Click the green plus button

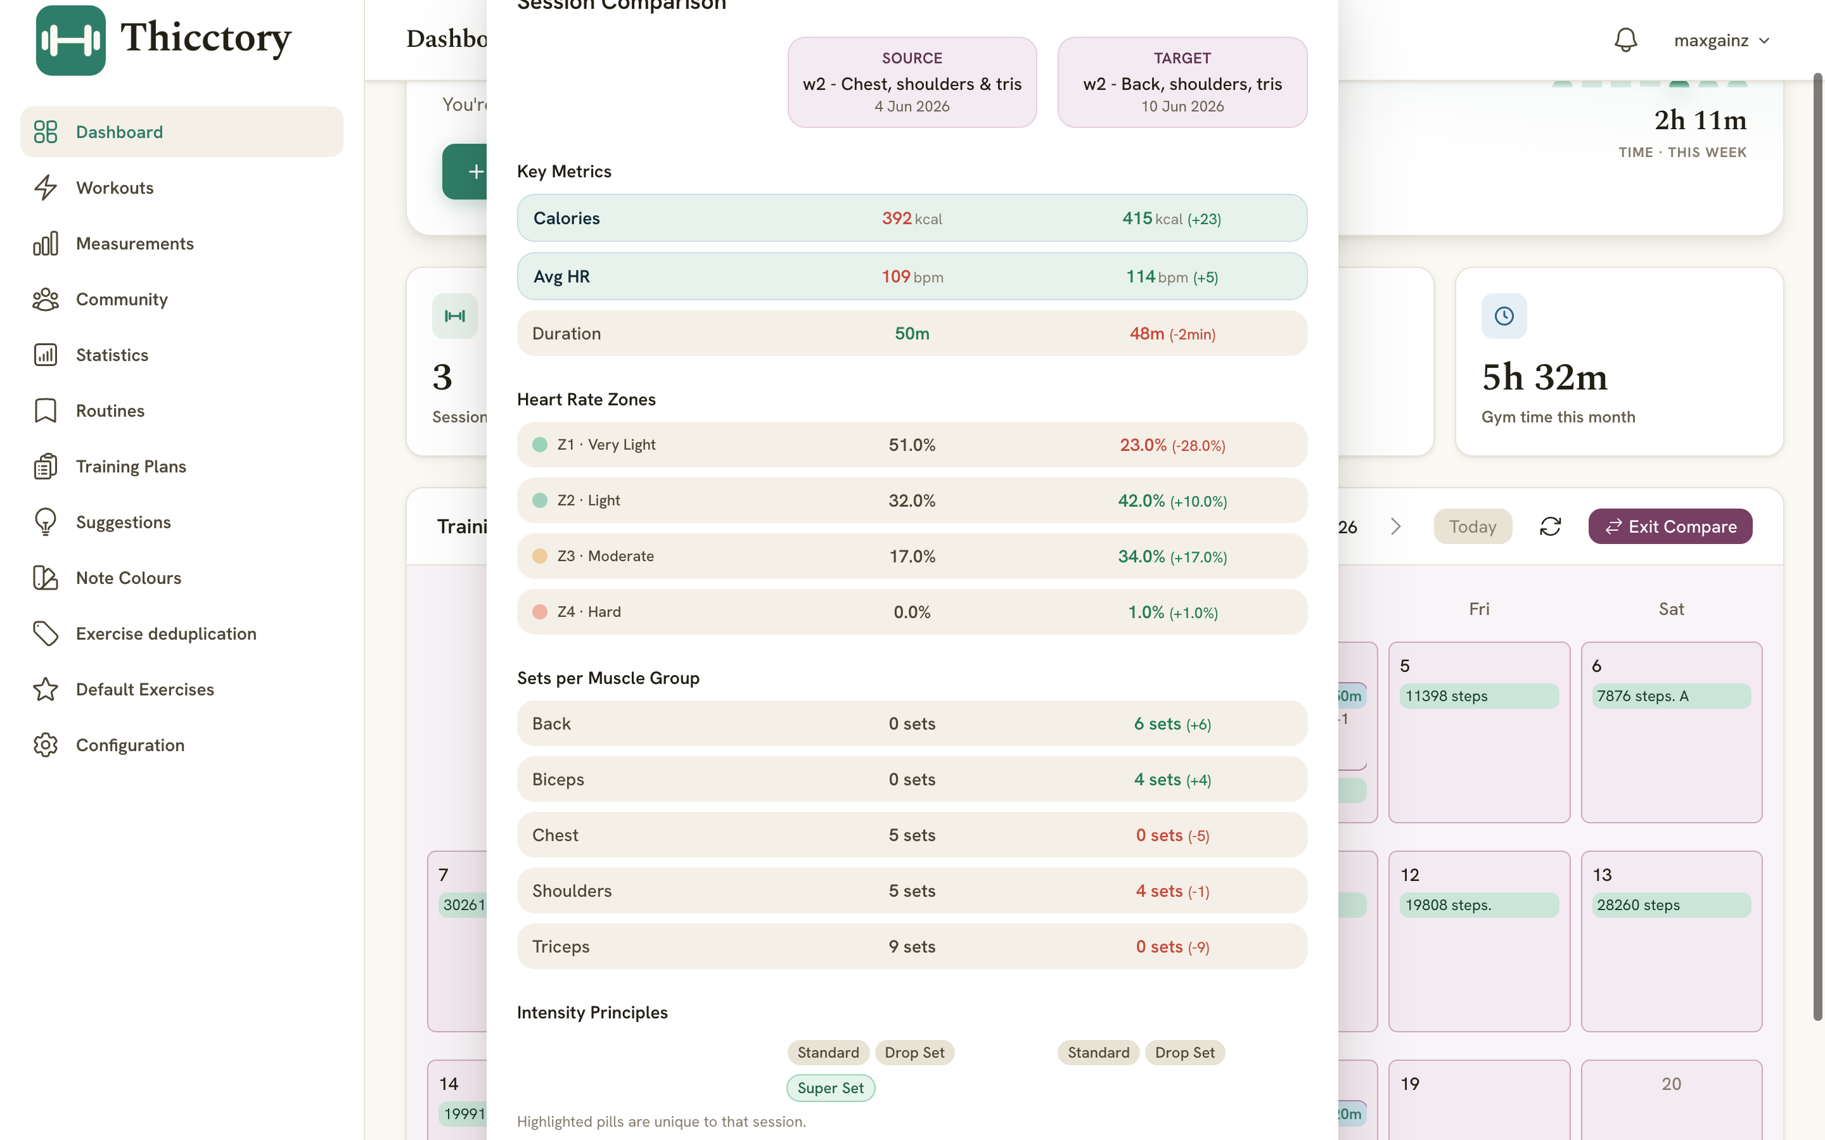point(464,172)
